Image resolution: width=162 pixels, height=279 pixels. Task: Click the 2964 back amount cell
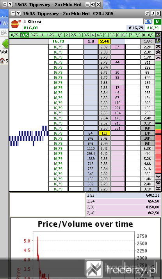pyautogui.click(x=91, y=153)
